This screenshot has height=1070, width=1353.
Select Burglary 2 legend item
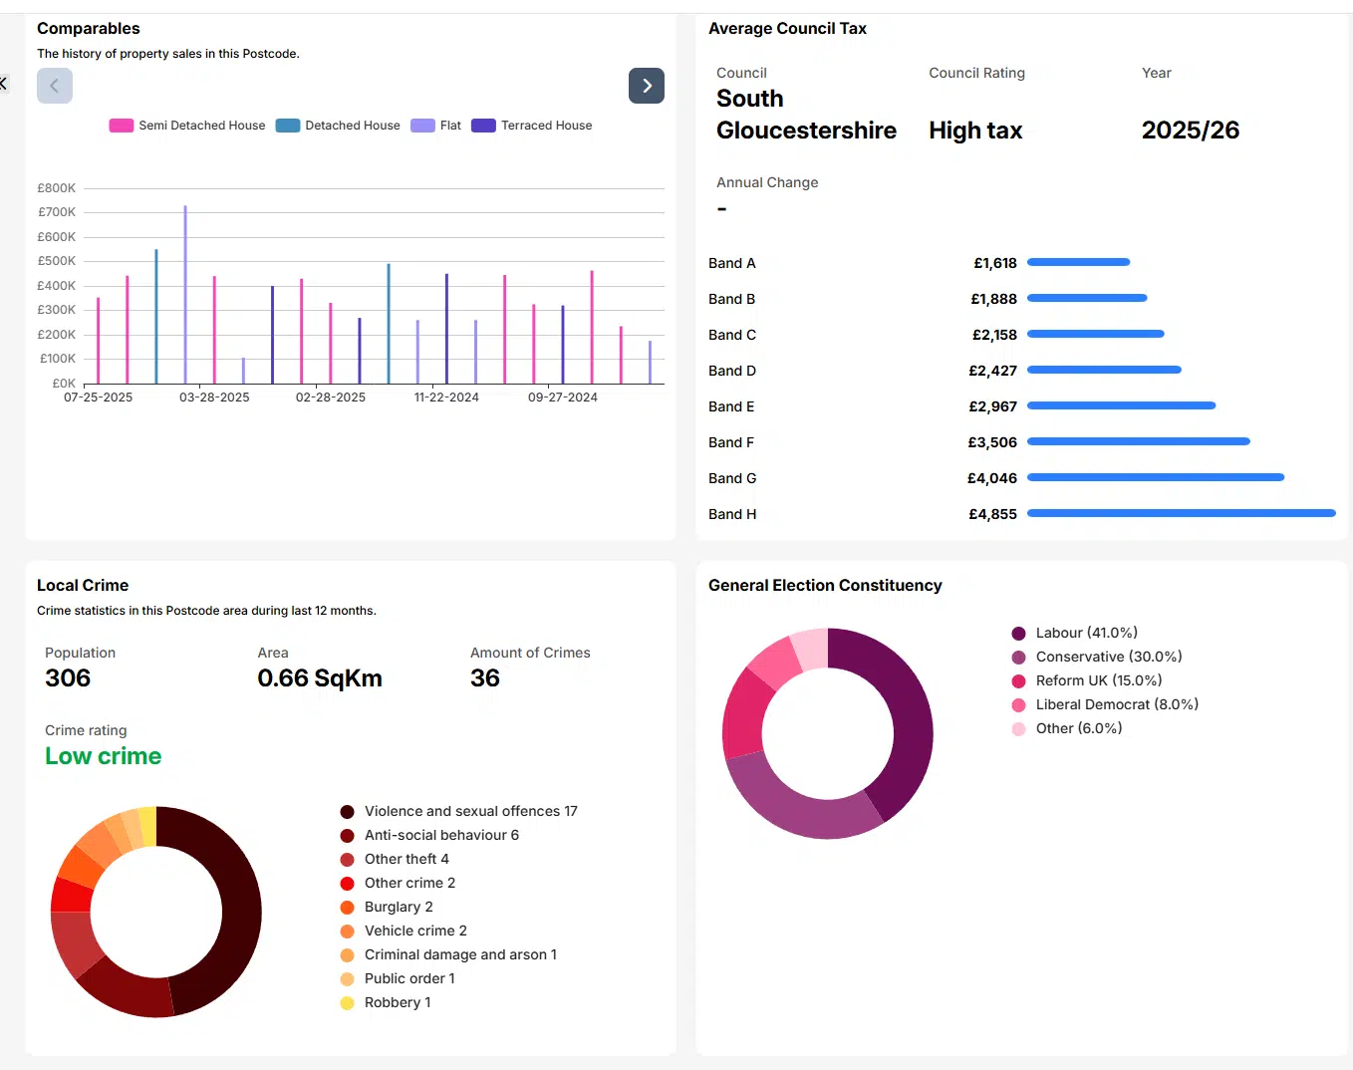pyautogui.click(x=386, y=907)
